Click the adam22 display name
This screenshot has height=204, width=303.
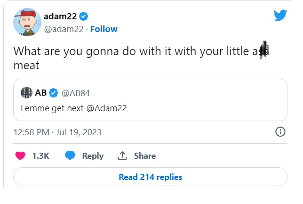coord(60,17)
